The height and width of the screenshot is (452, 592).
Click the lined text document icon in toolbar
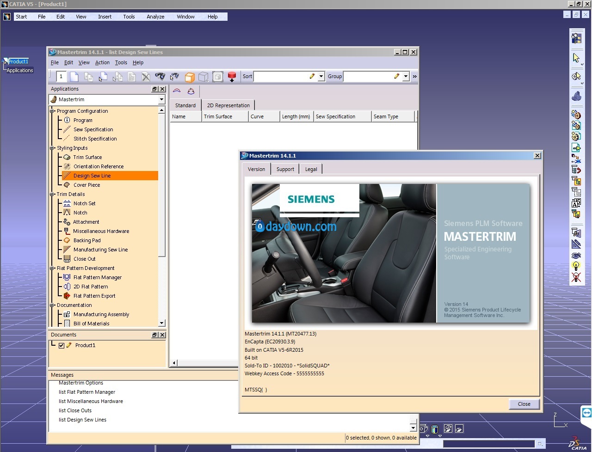(x=131, y=77)
